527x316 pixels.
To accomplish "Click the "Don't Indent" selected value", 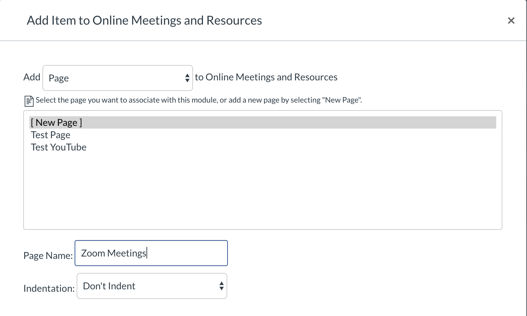I will 109,286.
